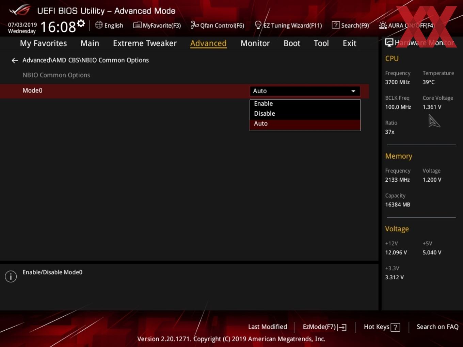Open Qfan Control(F6)
This screenshot has width=463, height=347.
(x=217, y=25)
